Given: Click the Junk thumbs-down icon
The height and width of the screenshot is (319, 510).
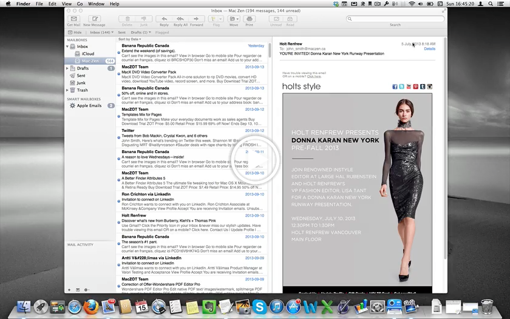Looking at the screenshot, I should point(144,19).
